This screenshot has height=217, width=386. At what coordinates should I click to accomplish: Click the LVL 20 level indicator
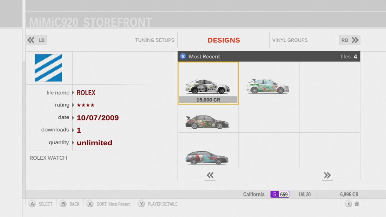coord(305,195)
